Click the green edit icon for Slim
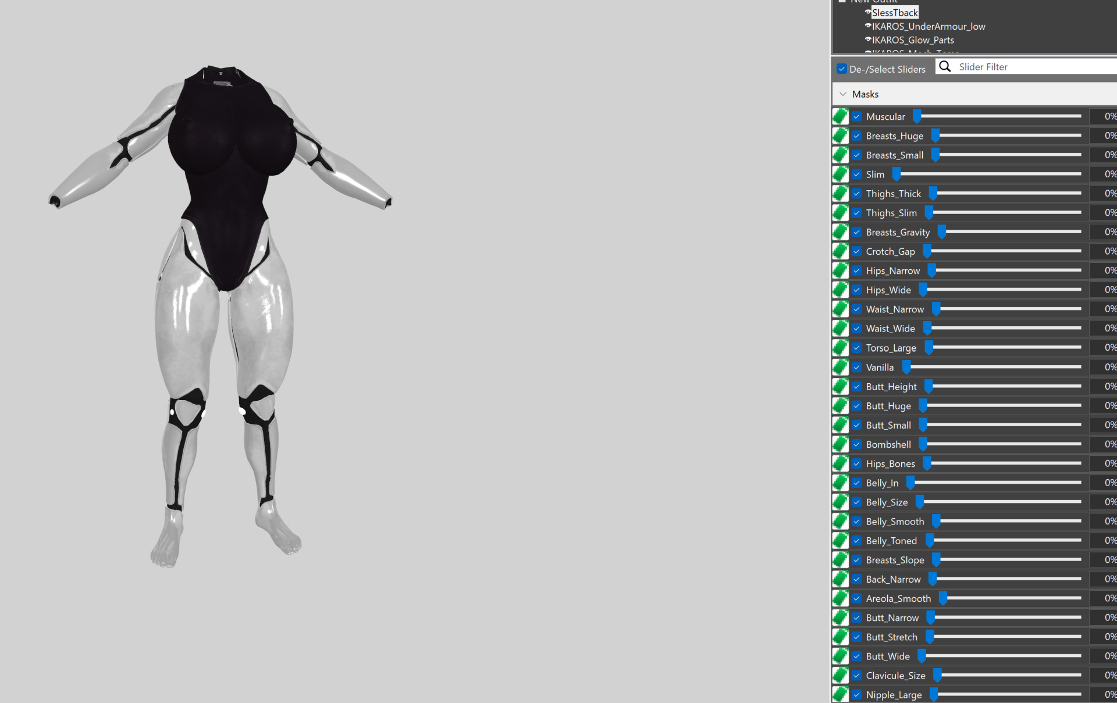The image size is (1117, 703). pos(840,174)
